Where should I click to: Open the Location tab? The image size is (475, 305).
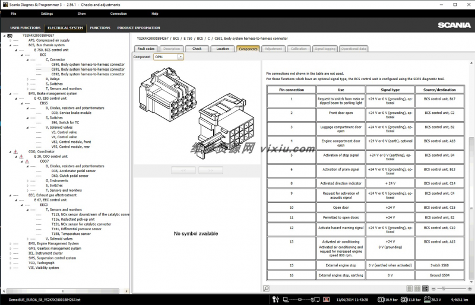tap(222, 49)
